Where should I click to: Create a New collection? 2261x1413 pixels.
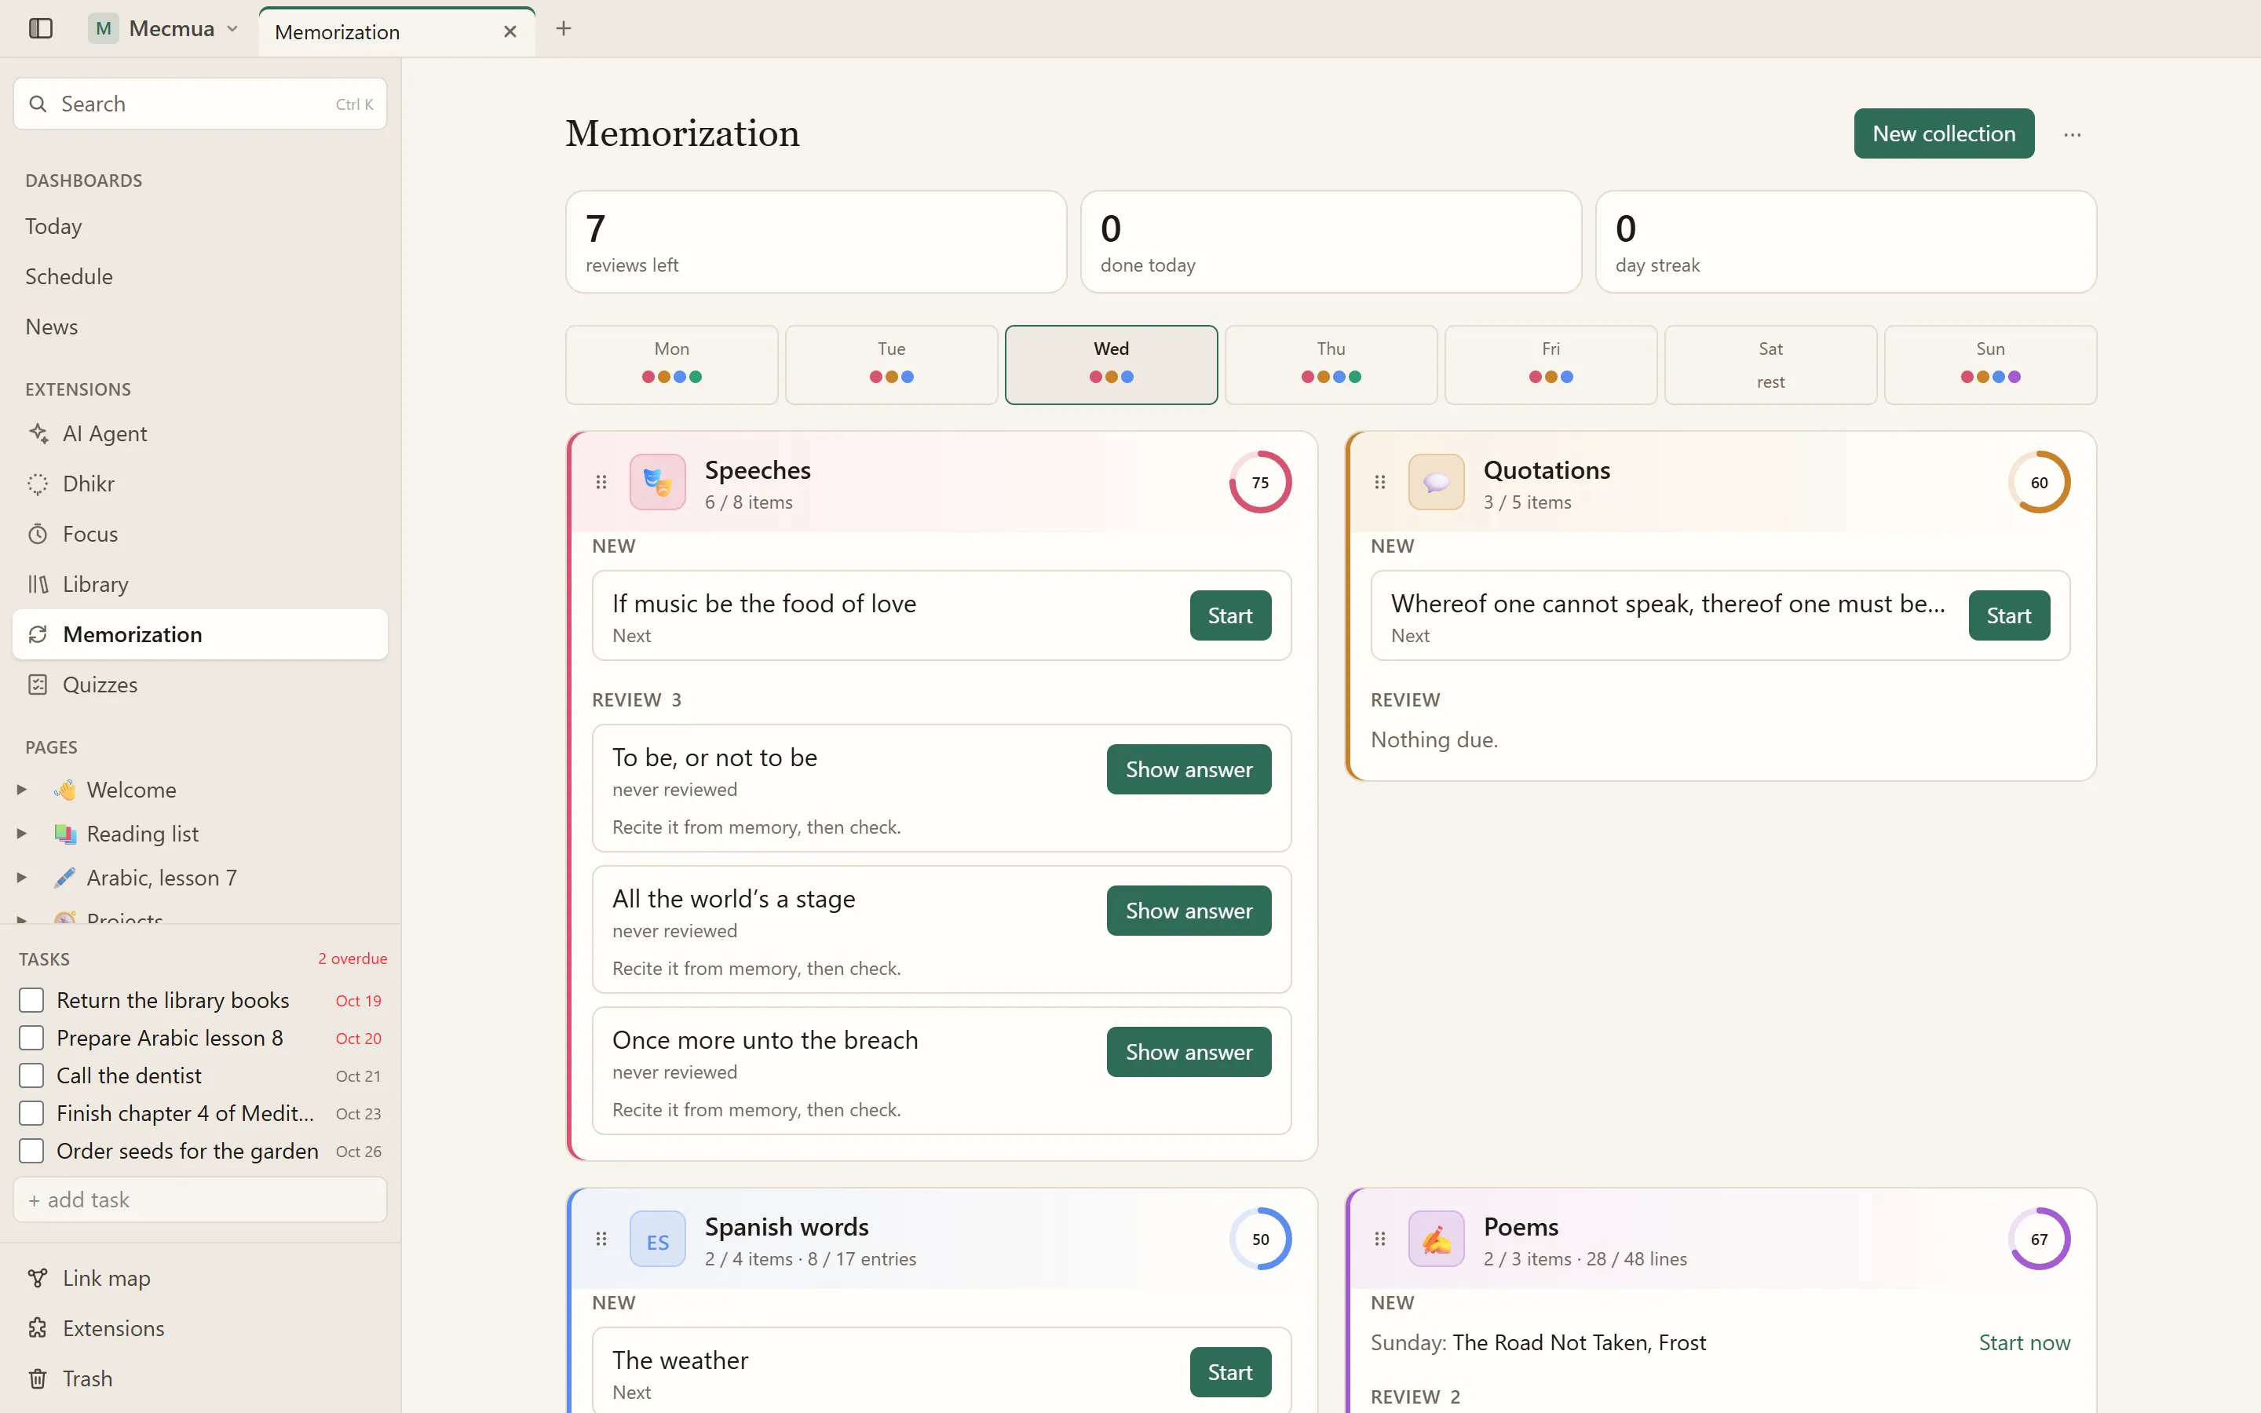pos(1943,133)
